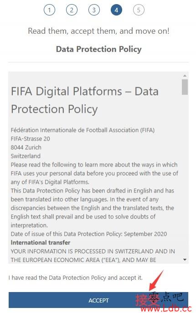
Task: Click the www.Ldb.cc watermark link
Action: (x=166, y=308)
